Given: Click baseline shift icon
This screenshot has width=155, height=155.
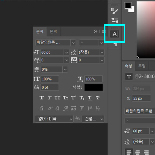Looking at the screenshot, I should click(36, 87).
